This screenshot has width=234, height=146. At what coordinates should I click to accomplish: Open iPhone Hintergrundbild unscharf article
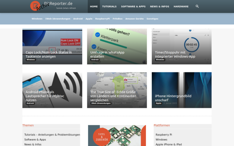point(182,90)
